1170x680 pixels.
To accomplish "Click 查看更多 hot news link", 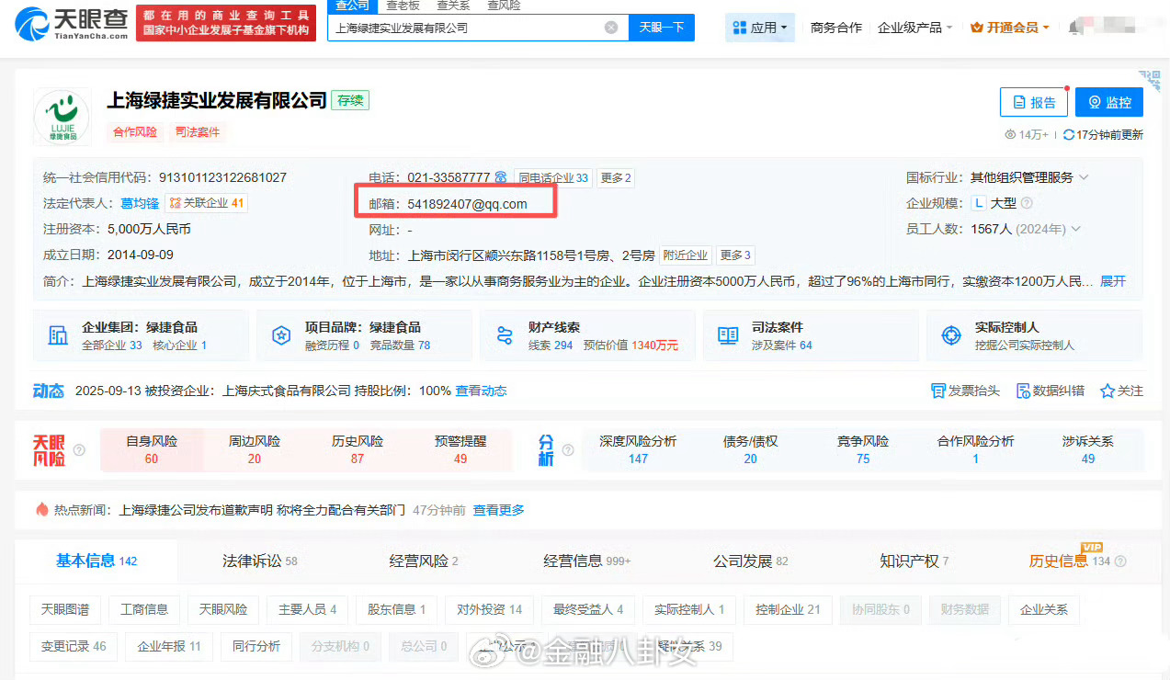I will [x=499, y=510].
